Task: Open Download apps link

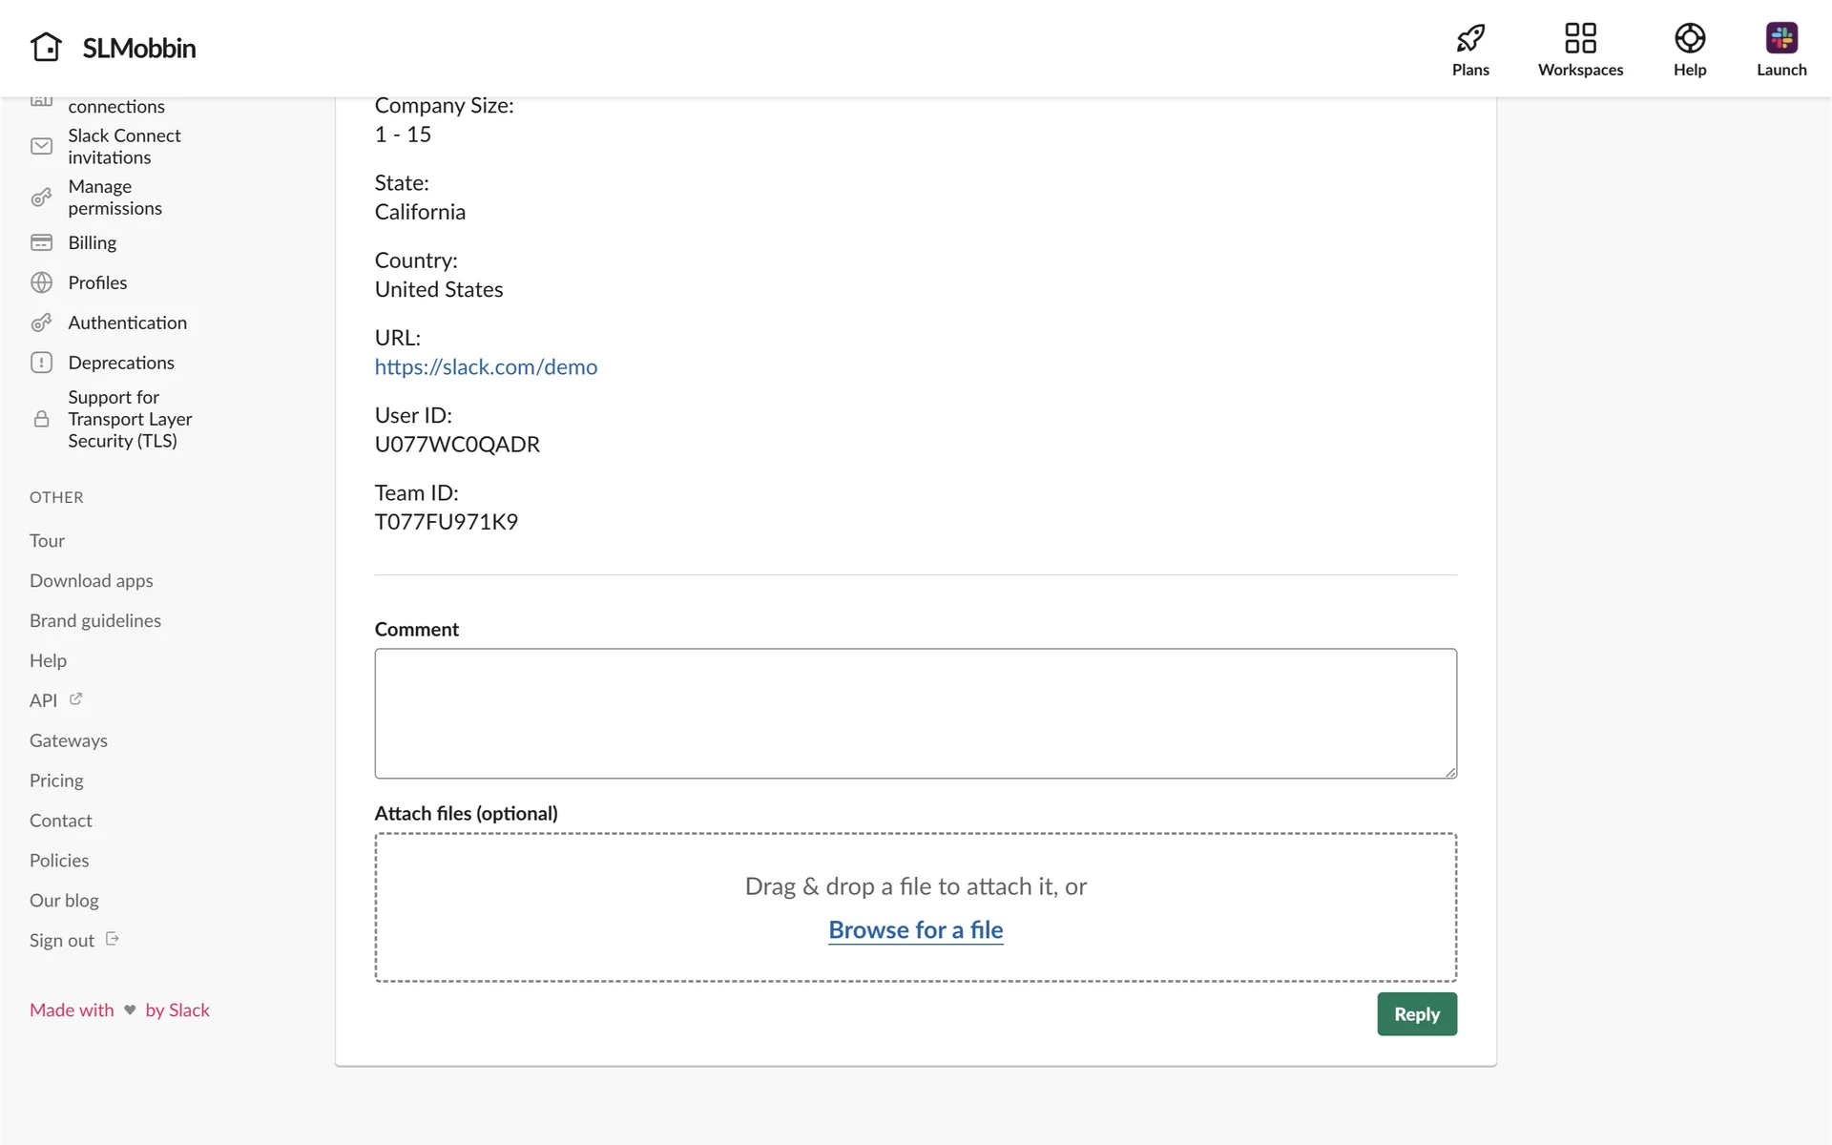Action: (x=91, y=581)
